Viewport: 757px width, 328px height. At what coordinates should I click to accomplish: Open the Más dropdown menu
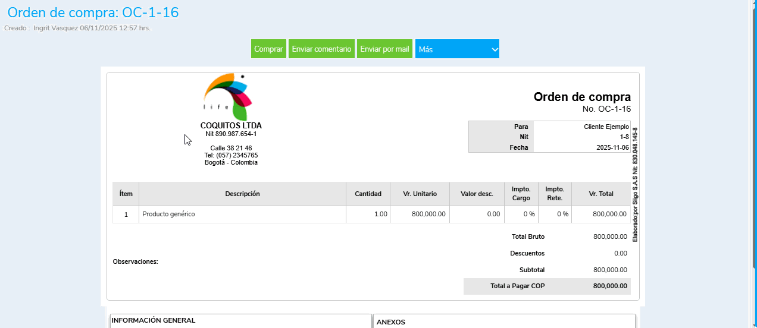point(457,49)
